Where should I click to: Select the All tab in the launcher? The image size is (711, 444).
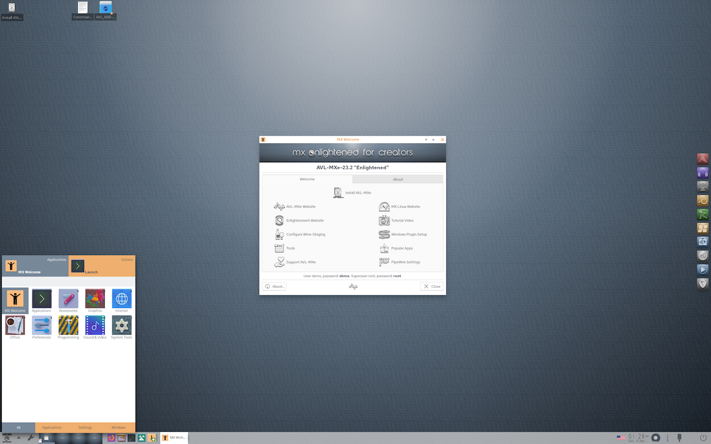pyautogui.click(x=18, y=427)
